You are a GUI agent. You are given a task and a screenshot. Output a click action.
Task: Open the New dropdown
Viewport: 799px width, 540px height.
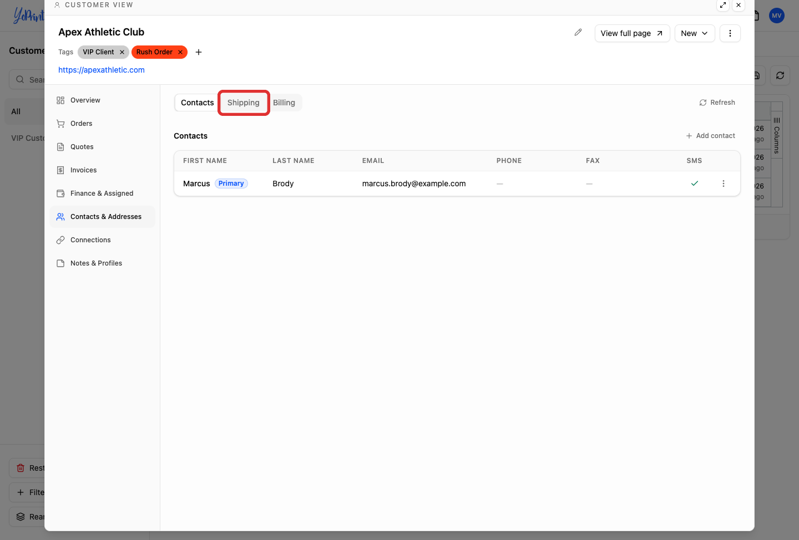[x=695, y=33]
